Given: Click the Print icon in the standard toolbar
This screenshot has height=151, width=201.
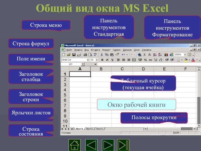Looking at the screenshot, I should point(85,55).
